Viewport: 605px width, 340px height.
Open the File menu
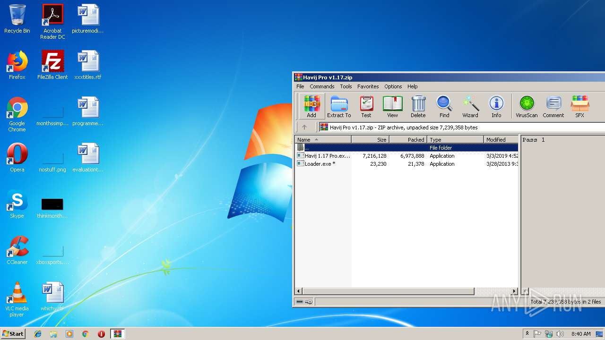(x=300, y=86)
